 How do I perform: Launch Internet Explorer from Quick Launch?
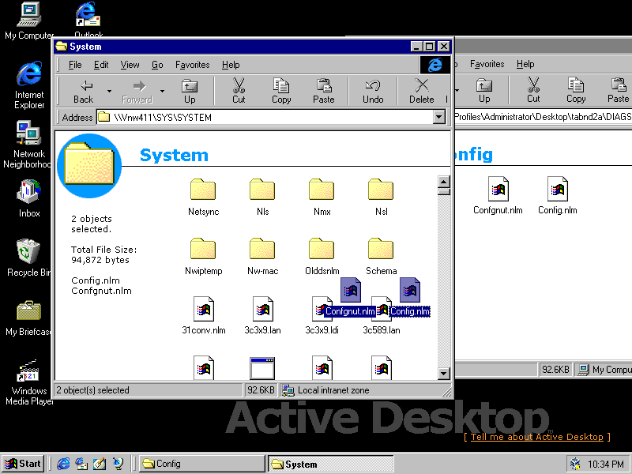[63, 464]
